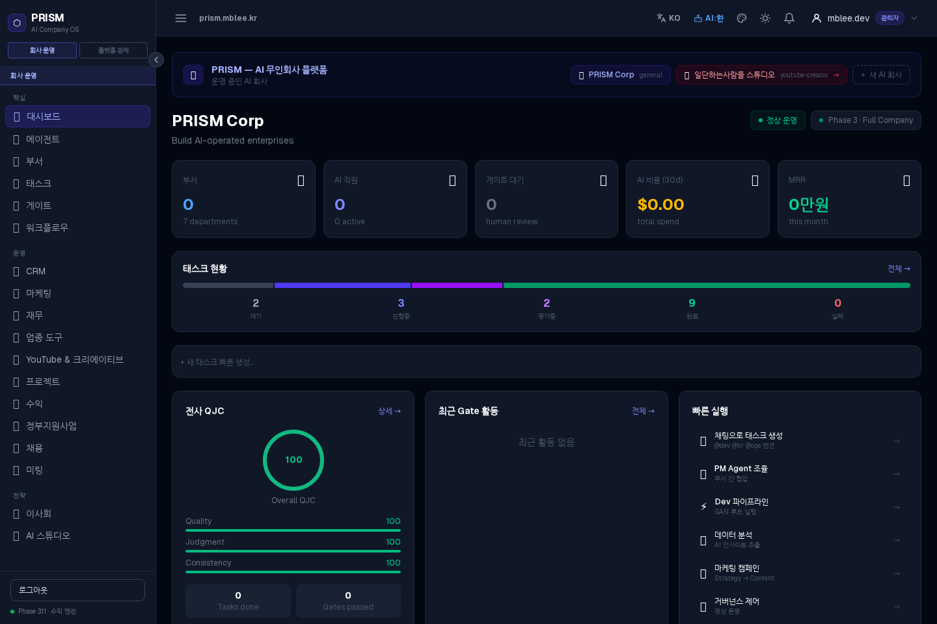Open 대시보드 in sidebar
The image size is (937, 624).
(x=77, y=116)
